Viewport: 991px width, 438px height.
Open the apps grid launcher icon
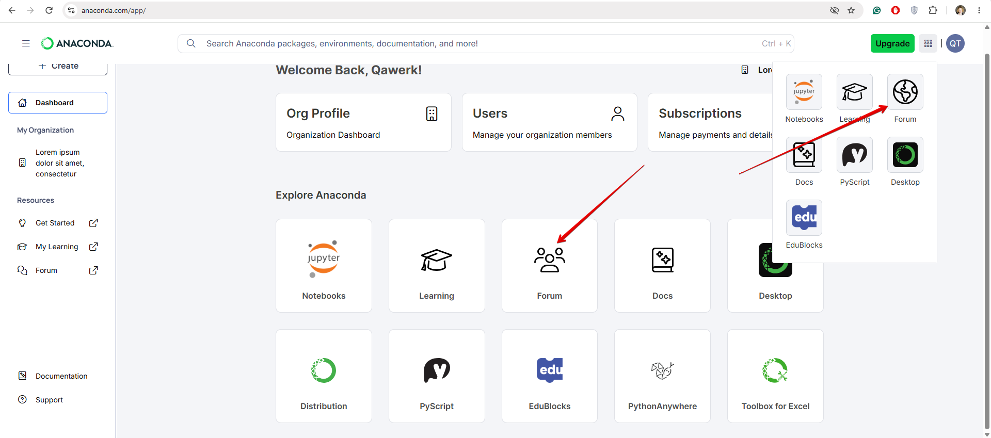tap(928, 43)
